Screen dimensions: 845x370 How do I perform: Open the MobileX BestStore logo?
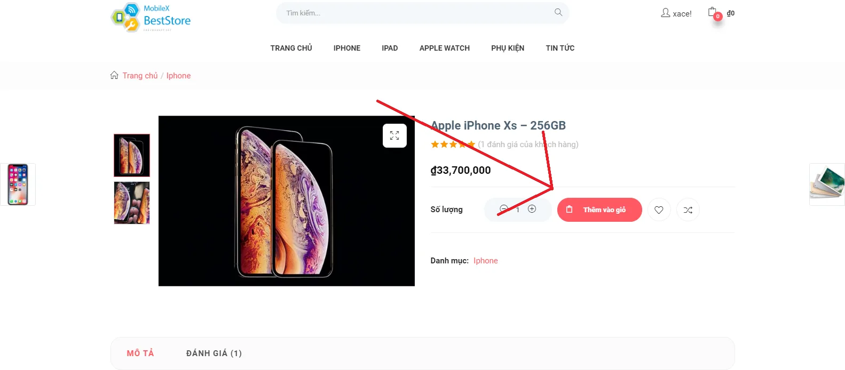[x=151, y=17]
